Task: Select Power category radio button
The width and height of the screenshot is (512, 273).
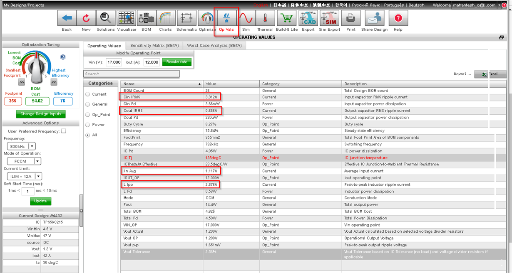Action: pyautogui.click(x=87, y=125)
